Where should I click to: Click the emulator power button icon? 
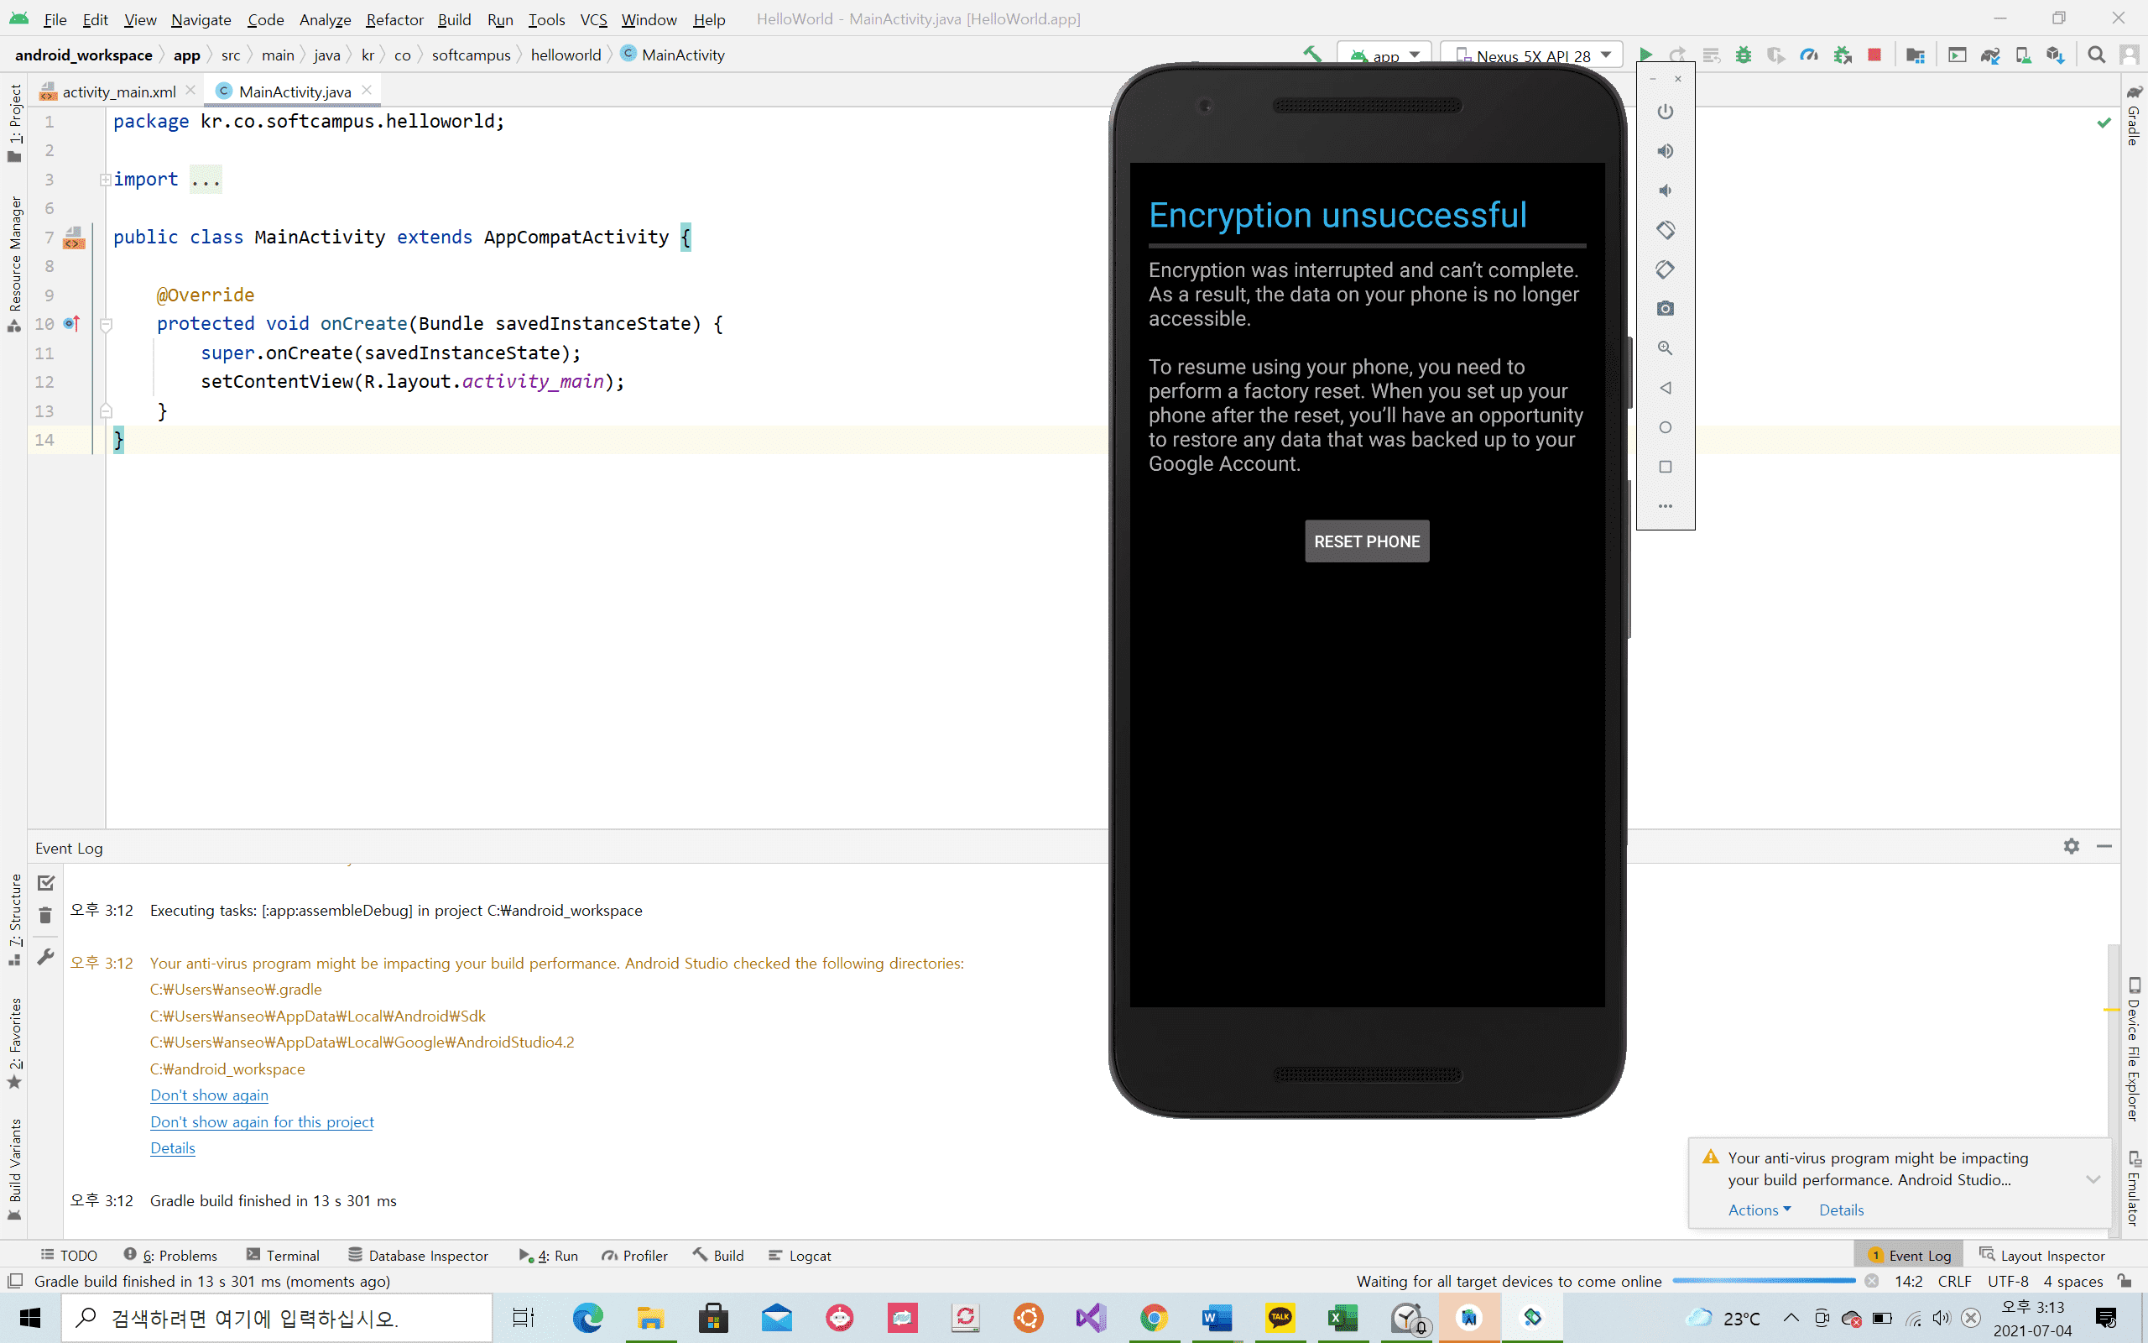1666,112
